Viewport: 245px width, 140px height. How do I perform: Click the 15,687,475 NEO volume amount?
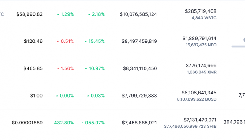201,45
